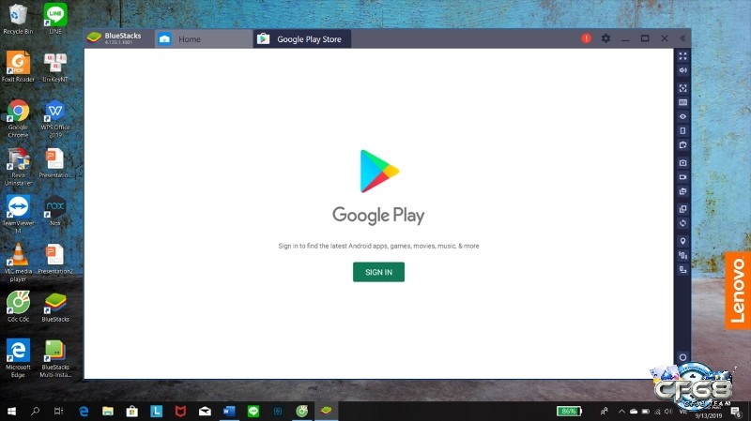Open Recycle Bin desktop icon
Image resolution: width=751 pixels, height=421 pixels.
pyautogui.click(x=18, y=19)
